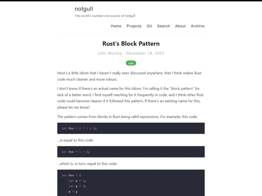Open the Archive page
Screen dimensions: 262x196
point(198,26)
